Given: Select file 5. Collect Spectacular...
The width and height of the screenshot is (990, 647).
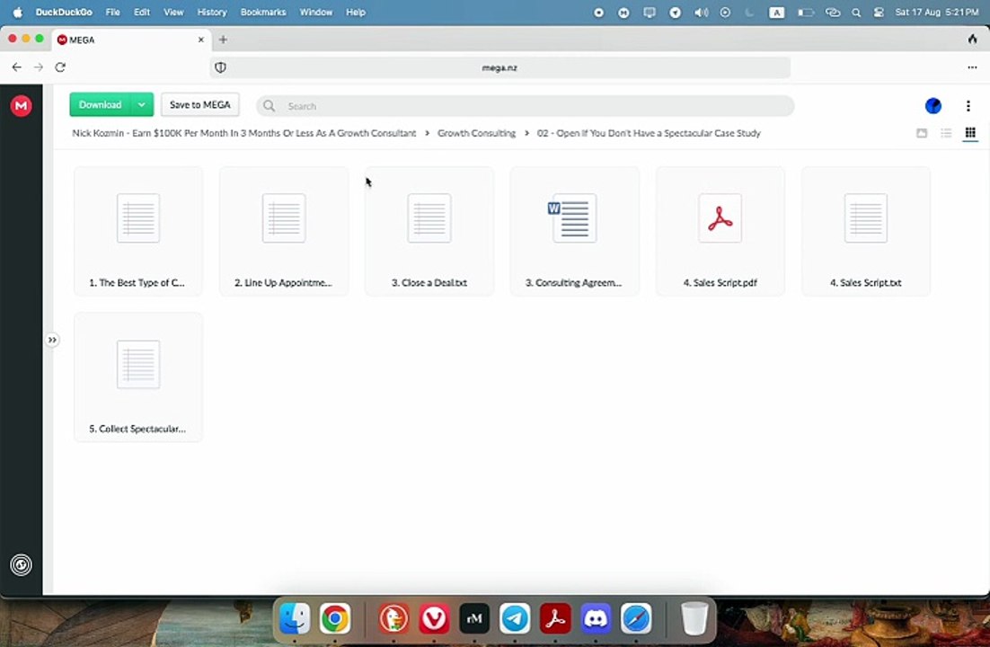Looking at the screenshot, I should 138,377.
